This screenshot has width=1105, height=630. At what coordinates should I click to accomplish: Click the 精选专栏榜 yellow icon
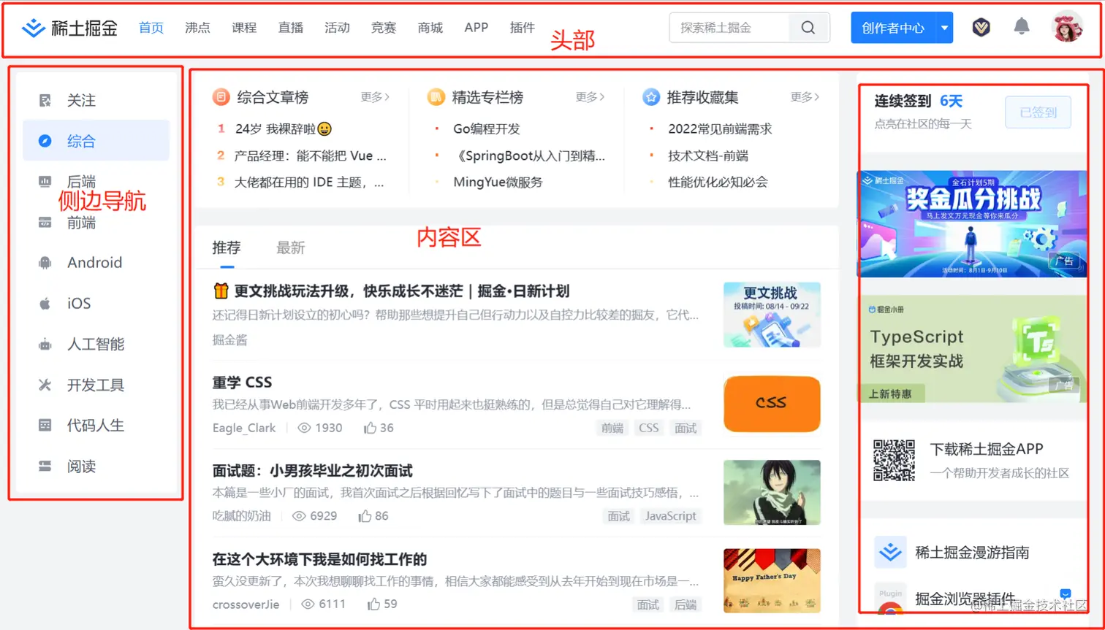(x=436, y=96)
